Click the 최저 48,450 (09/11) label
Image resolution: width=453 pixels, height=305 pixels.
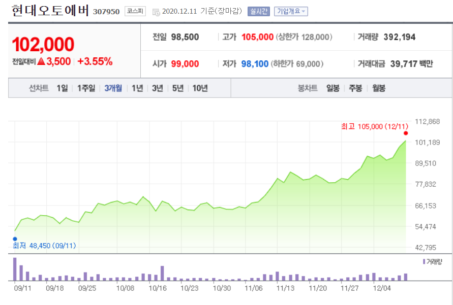point(44,246)
